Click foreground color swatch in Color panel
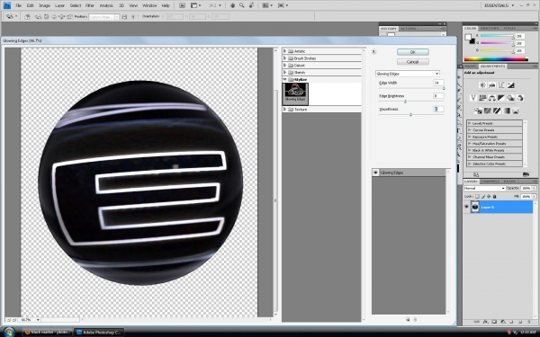 [468, 37]
